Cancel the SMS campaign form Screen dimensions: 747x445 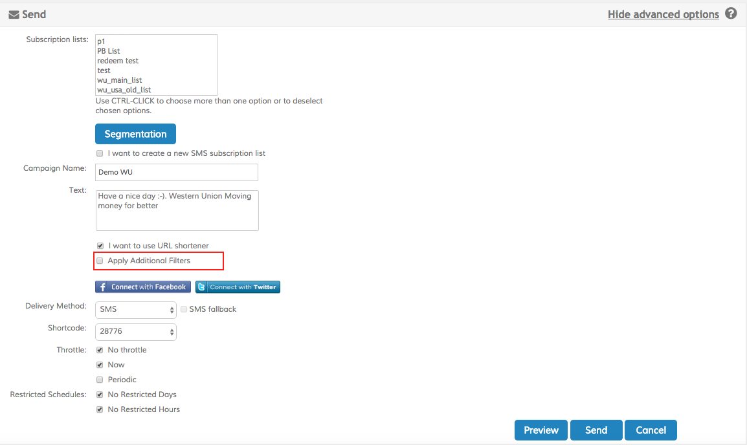click(x=650, y=430)
